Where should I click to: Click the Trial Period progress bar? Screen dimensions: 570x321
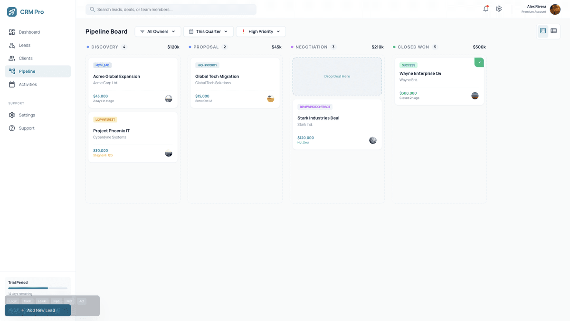coord(38,288)
